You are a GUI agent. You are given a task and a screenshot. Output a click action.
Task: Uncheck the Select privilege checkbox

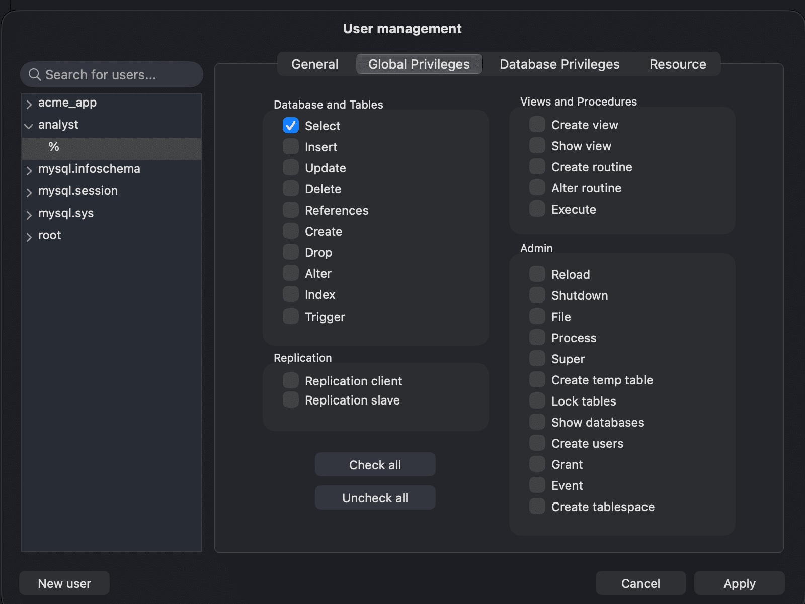[x=291, y=125]
